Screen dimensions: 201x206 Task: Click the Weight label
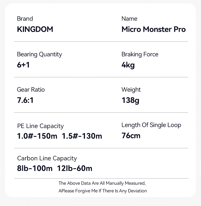point(131,90)
